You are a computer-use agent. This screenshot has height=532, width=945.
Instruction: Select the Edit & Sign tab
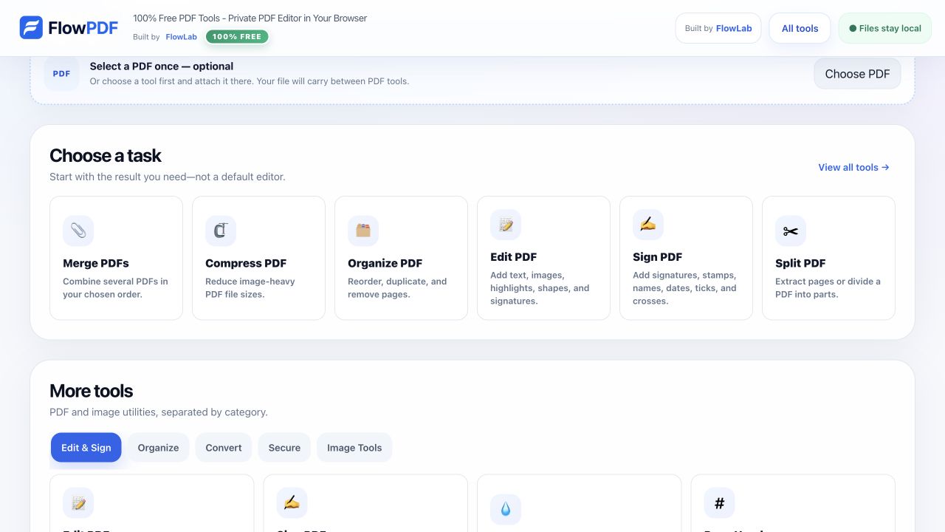[x=86, y=448]
